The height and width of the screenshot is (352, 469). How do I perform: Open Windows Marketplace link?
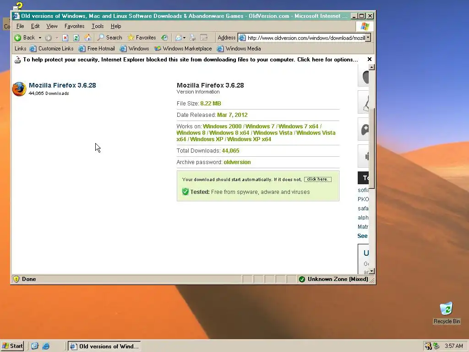183,49
